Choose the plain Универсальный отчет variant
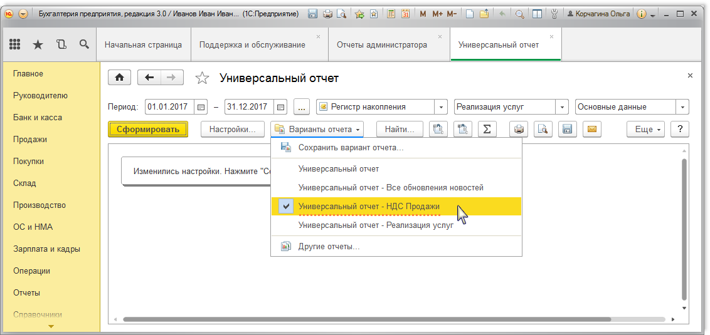 click(396, 168)
